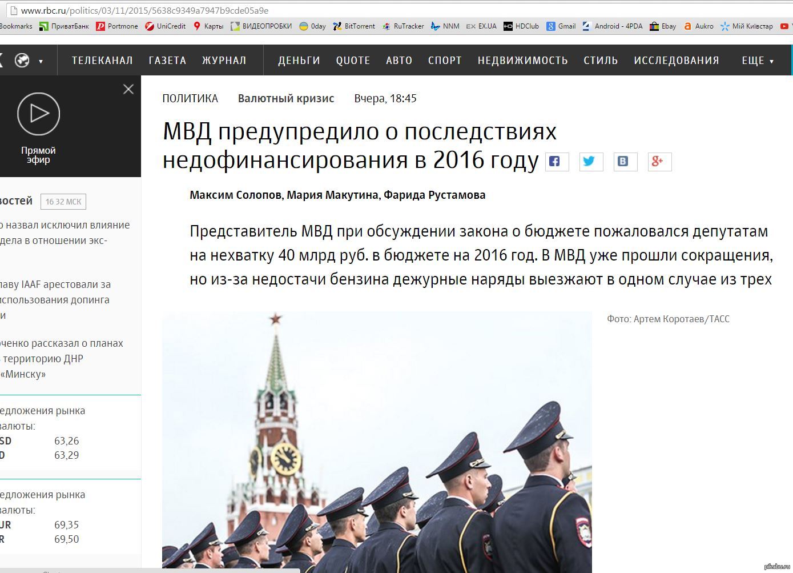This screenshot has width=793, height=573.
Task: Open the ПриватБанк bookmark
Action: [64, 26]
